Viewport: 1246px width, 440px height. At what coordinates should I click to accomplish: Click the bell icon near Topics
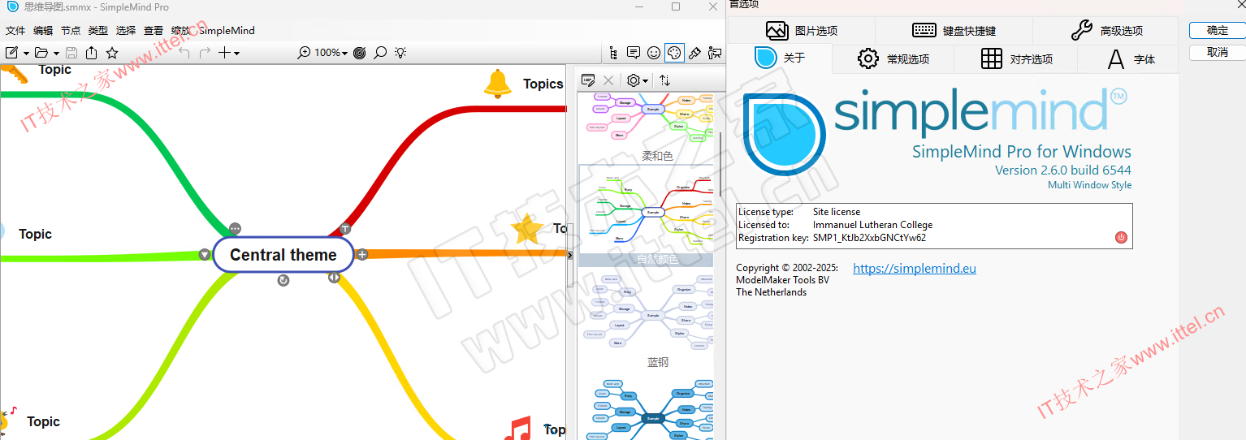(497, 83)
